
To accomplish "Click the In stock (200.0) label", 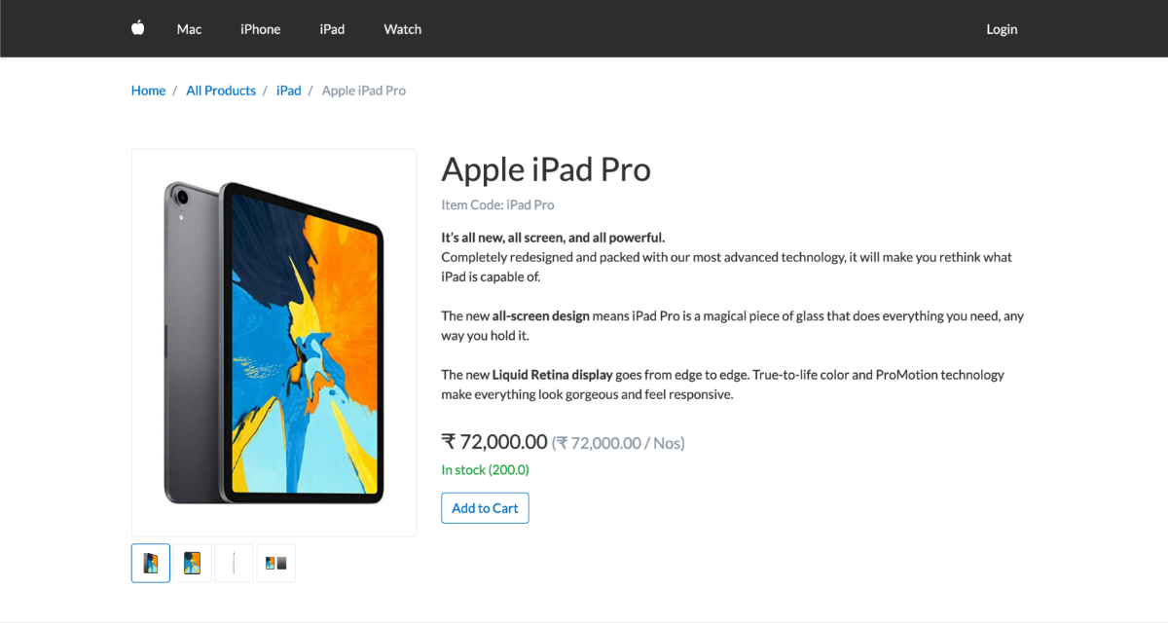I will [x=485, y=469].
